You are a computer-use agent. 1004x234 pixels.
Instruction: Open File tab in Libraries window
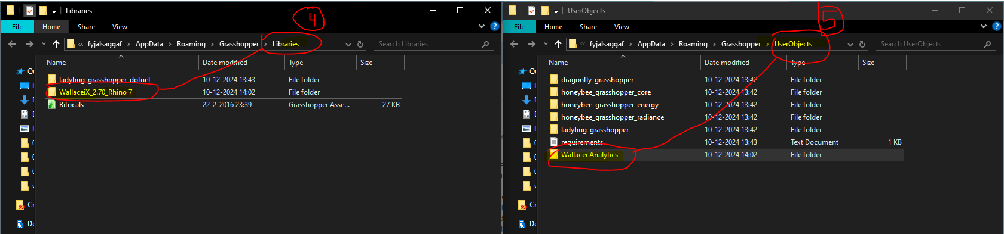coord(17,27)
